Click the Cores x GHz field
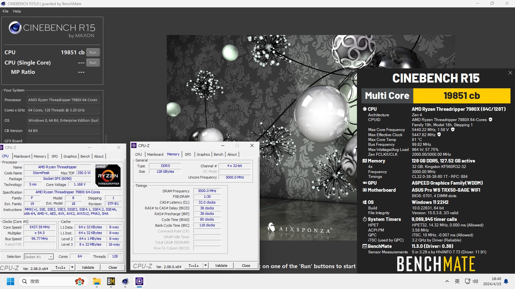Viewport: 515px width, 289px height. pos(63,110)
